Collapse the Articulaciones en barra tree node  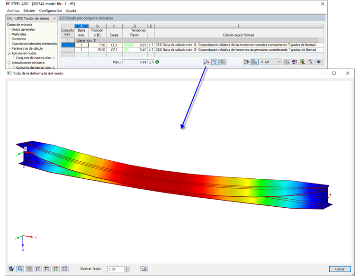[x=9, y=63]
